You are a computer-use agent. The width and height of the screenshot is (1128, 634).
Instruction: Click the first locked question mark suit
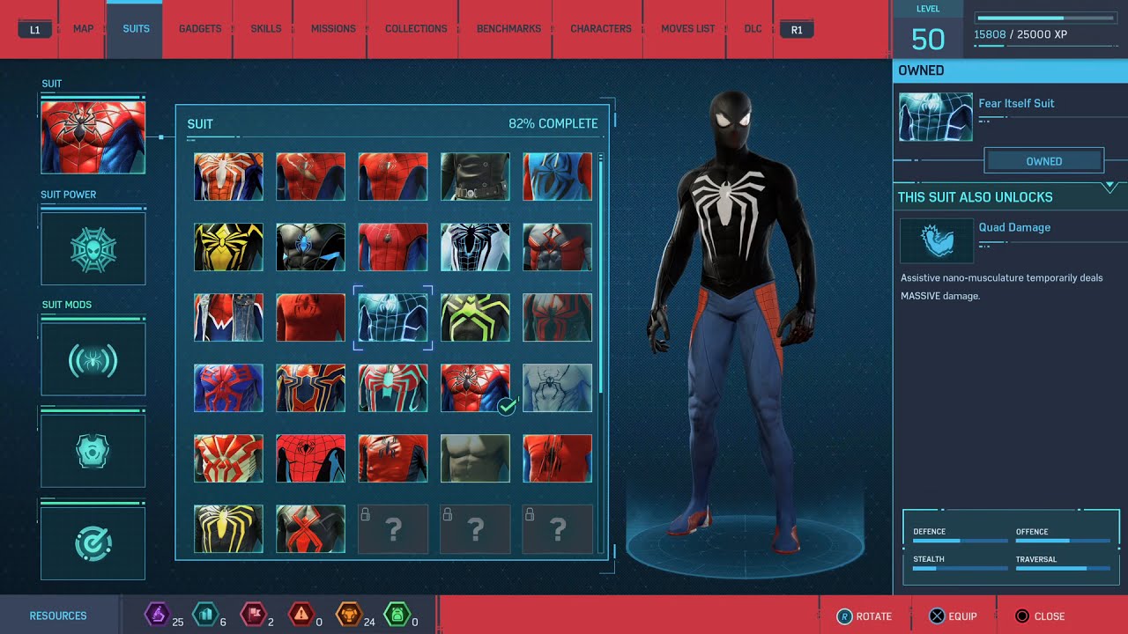tap(393, 528)
